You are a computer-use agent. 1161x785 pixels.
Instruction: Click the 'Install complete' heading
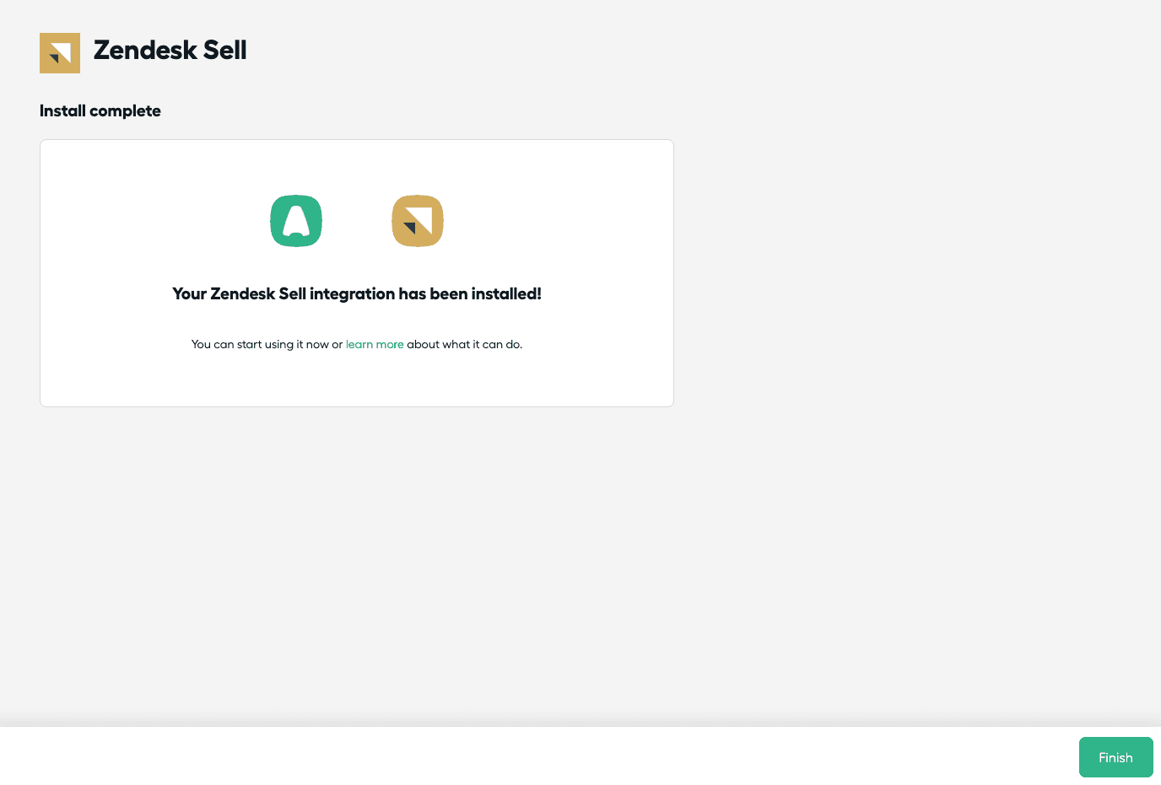click(x=100, y=110)
